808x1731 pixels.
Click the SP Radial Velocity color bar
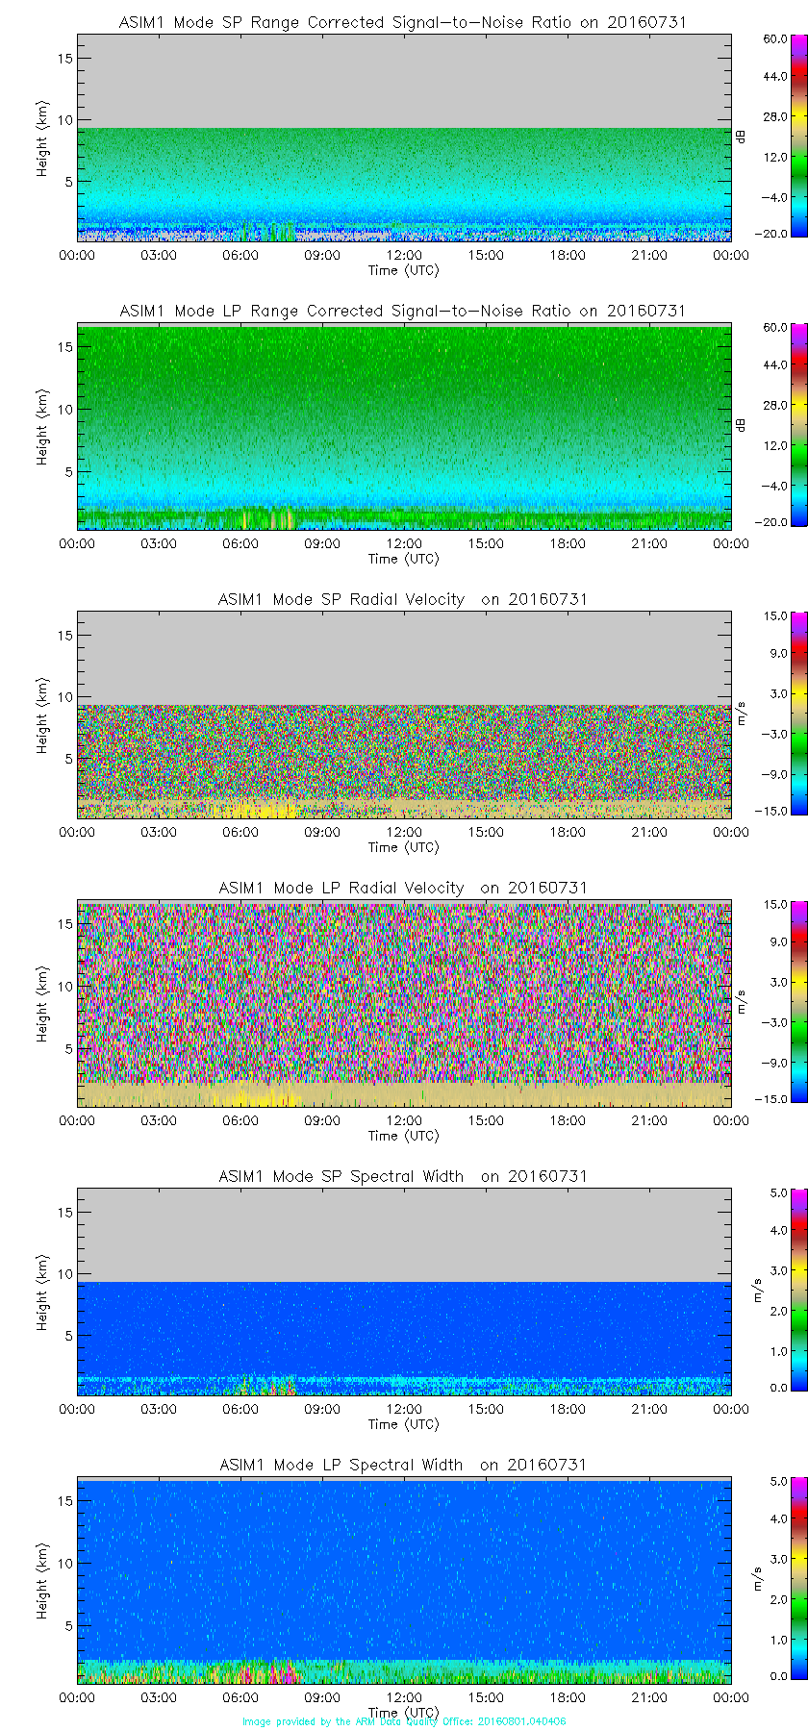pos(774,714)
